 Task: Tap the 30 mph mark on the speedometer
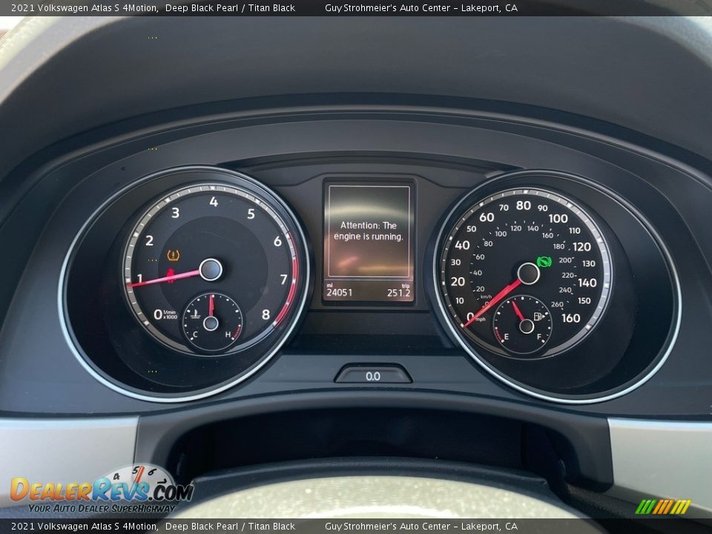click(x=455, y=262)
